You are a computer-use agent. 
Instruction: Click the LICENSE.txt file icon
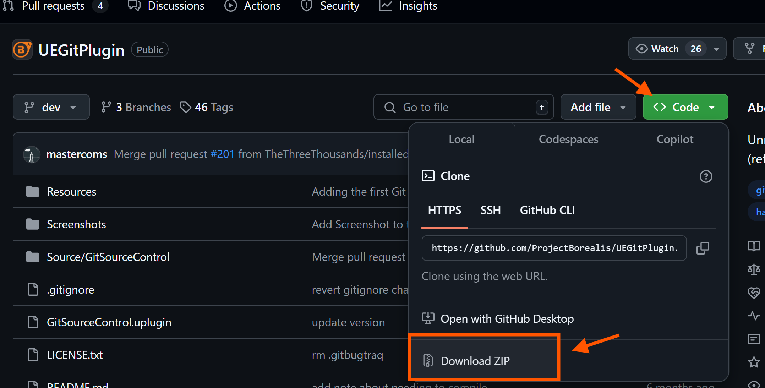click(x=33, y=355)
